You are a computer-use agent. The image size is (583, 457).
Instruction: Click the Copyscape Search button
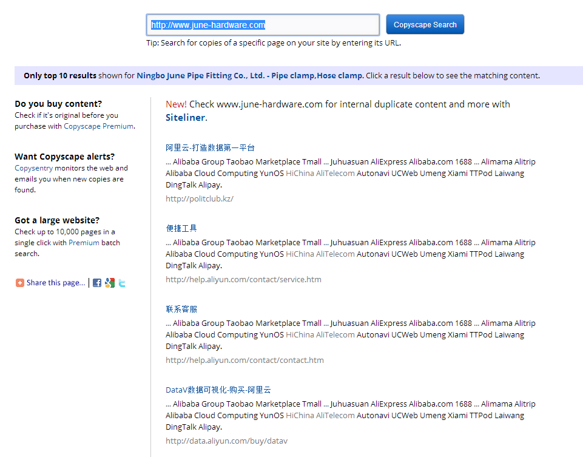pos(425,24)
